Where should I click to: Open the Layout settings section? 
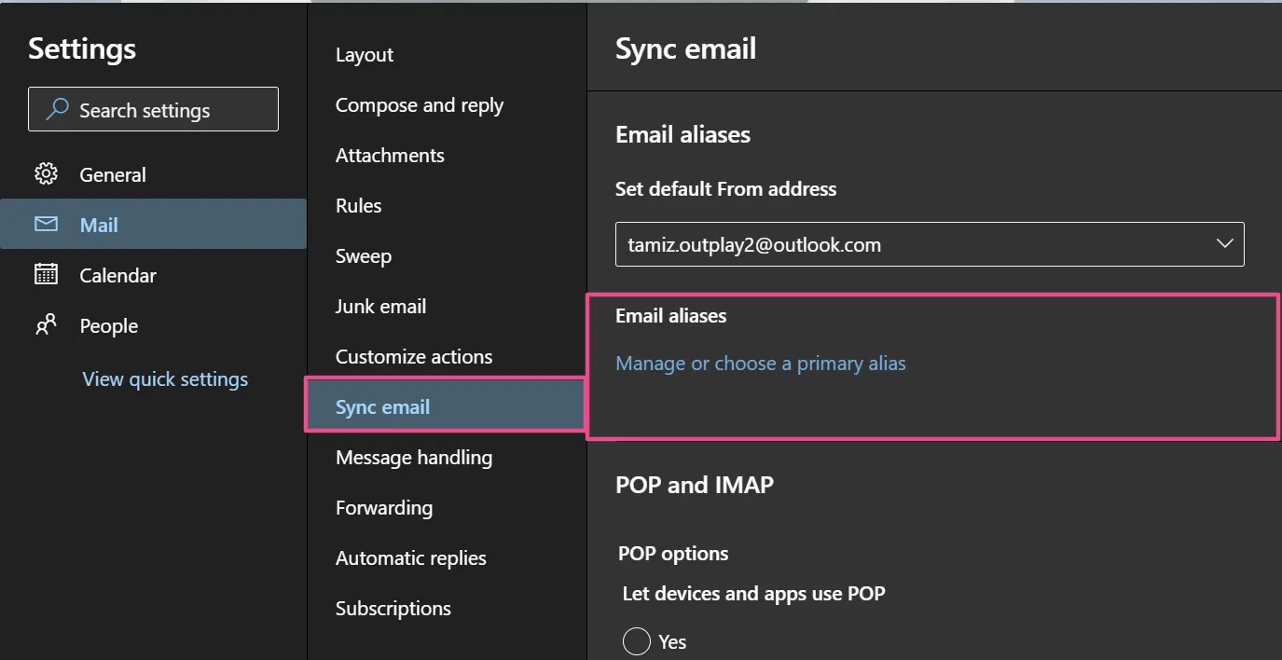(x=364, y=54)
